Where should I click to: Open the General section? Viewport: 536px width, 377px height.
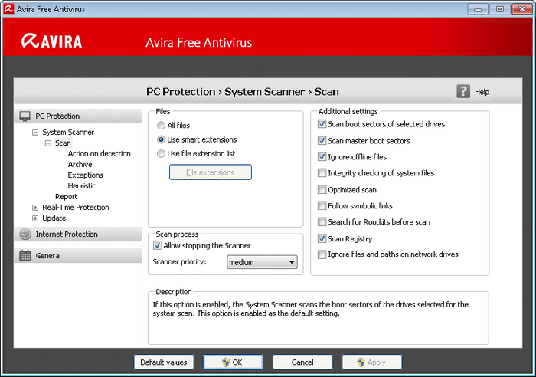(78, 256)
